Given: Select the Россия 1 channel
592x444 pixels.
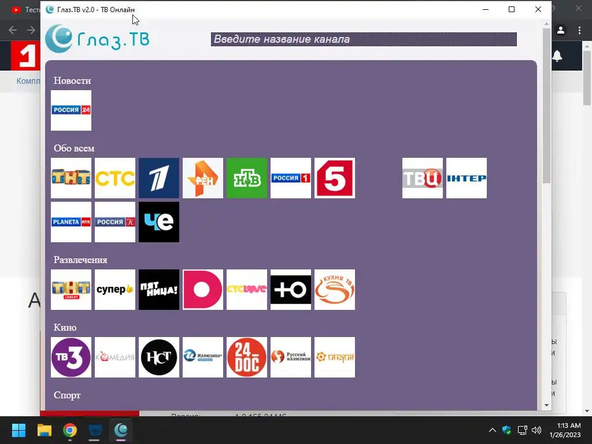Looking at the screenshot, I should [291, 178].
